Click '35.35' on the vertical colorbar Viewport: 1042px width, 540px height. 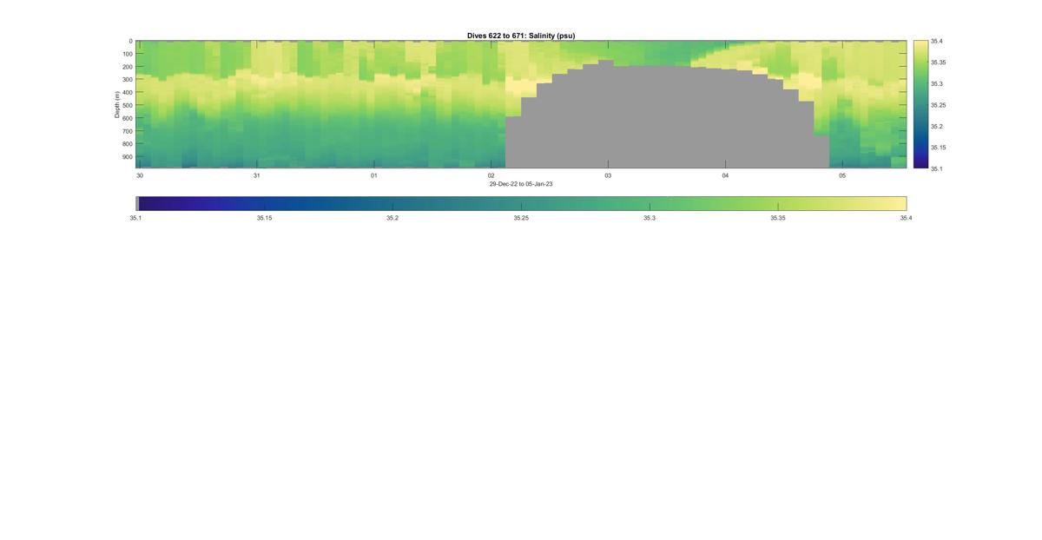tap(939, 63)
